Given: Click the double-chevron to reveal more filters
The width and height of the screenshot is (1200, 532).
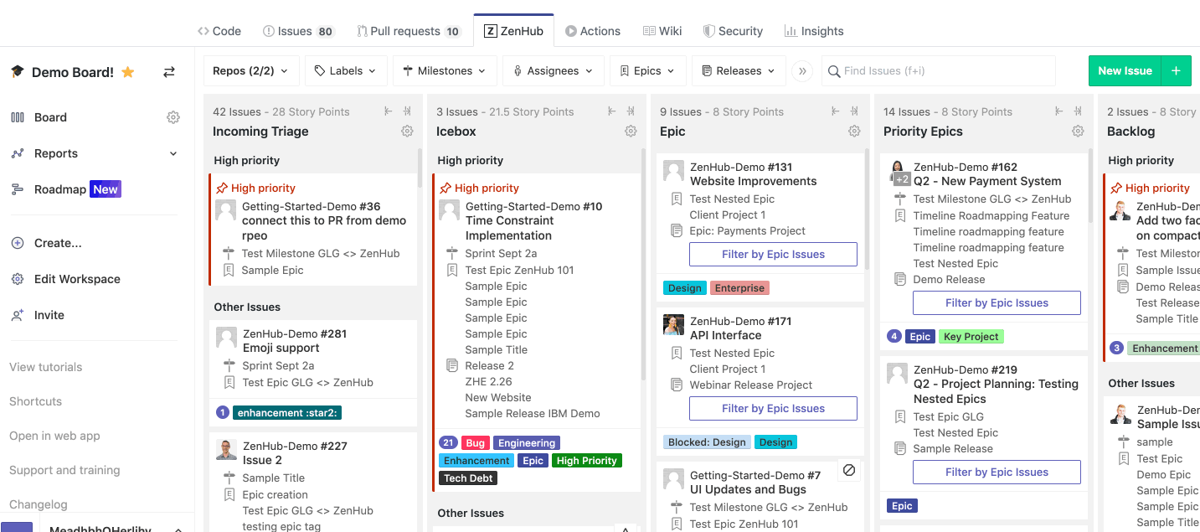Looking at the screenshot, I should click(801, 71).
